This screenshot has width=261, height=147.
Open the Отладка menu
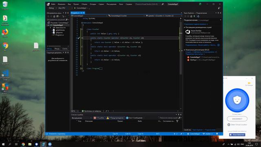(93, 4)
